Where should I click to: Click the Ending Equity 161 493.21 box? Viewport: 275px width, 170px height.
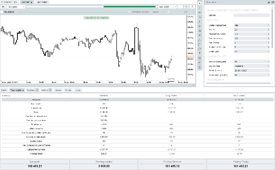[241, 164]
